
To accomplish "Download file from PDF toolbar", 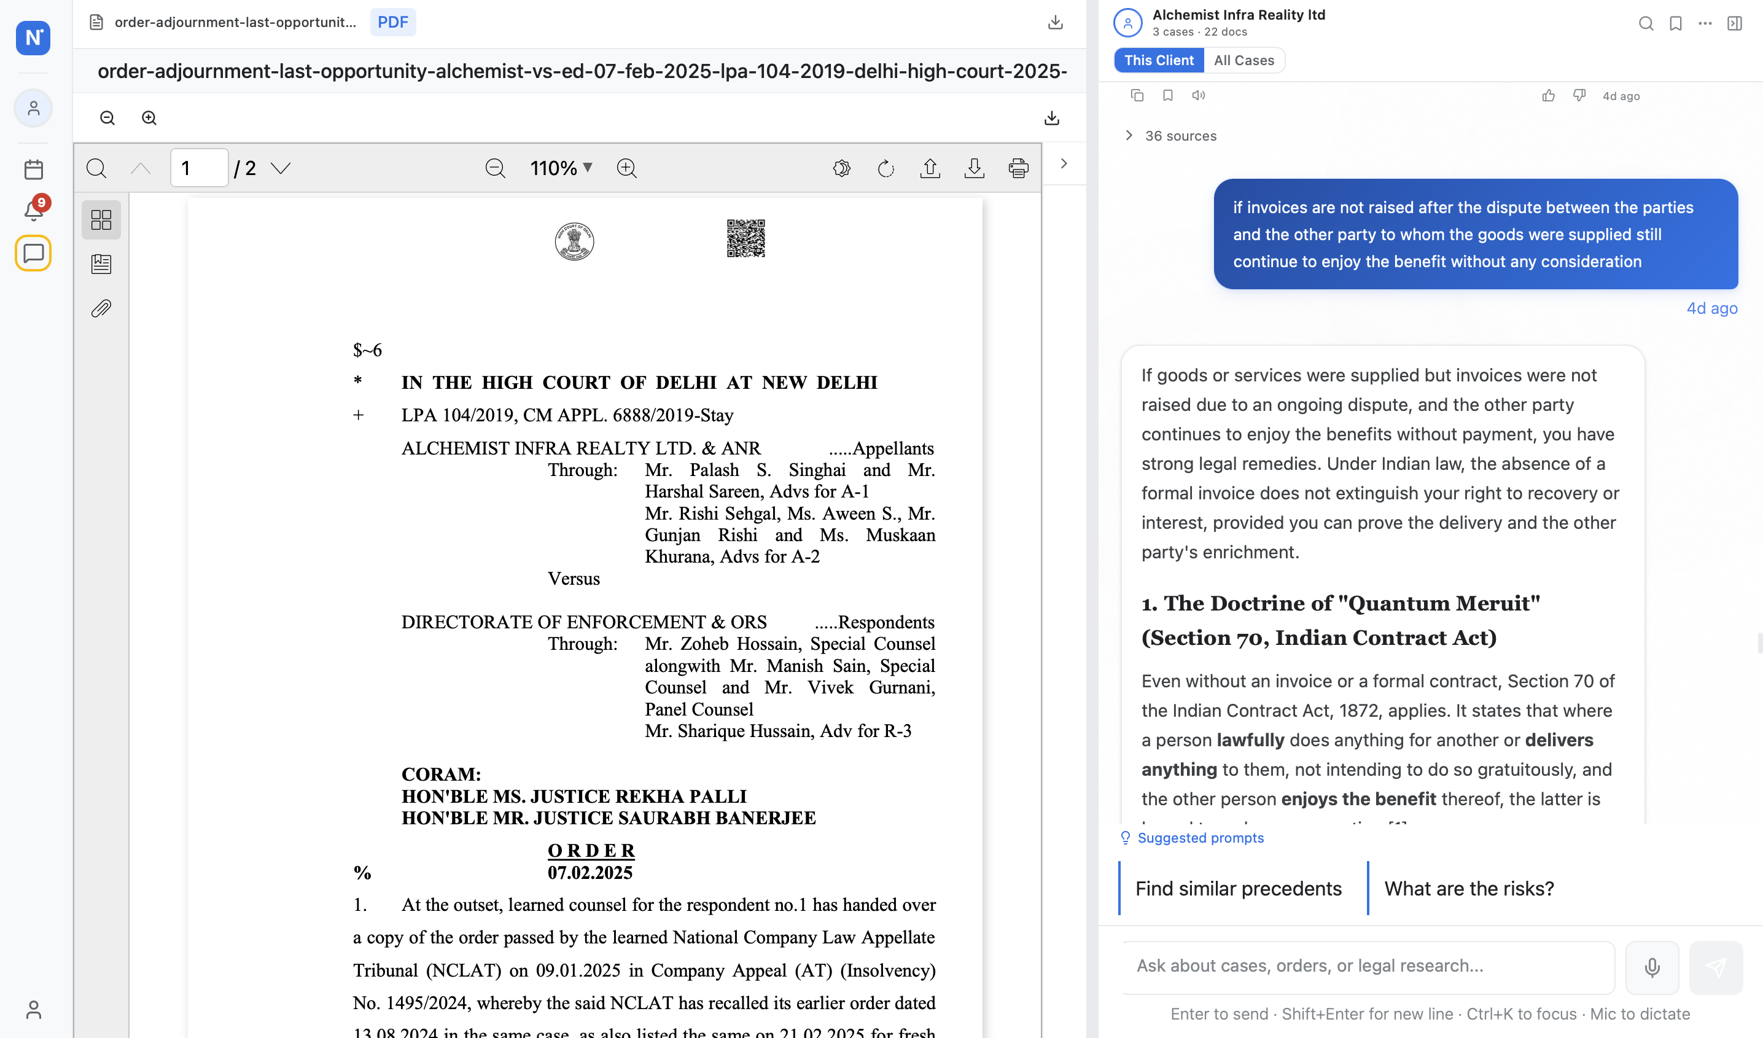I will pyautogui.click(x=974, y=168).
